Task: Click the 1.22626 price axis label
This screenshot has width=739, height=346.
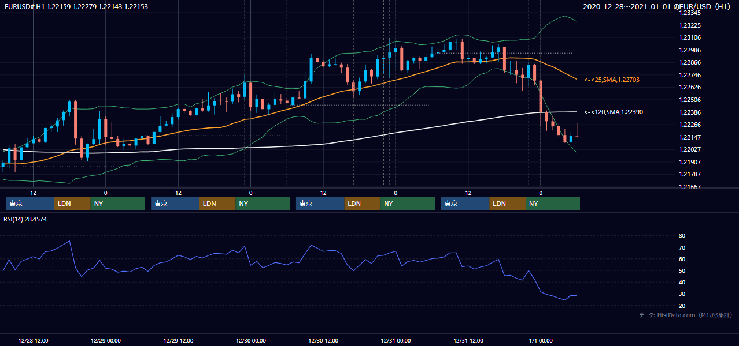Action: tap(690, 87)
